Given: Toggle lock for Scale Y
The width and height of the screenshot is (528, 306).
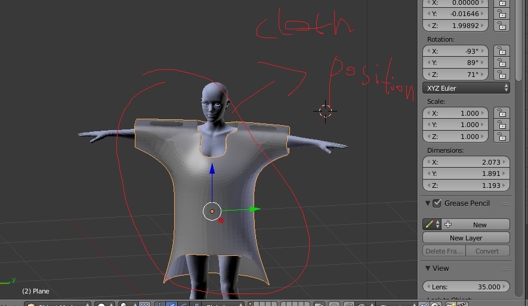Looking at the screenshot, I should [x=502, y=125].
